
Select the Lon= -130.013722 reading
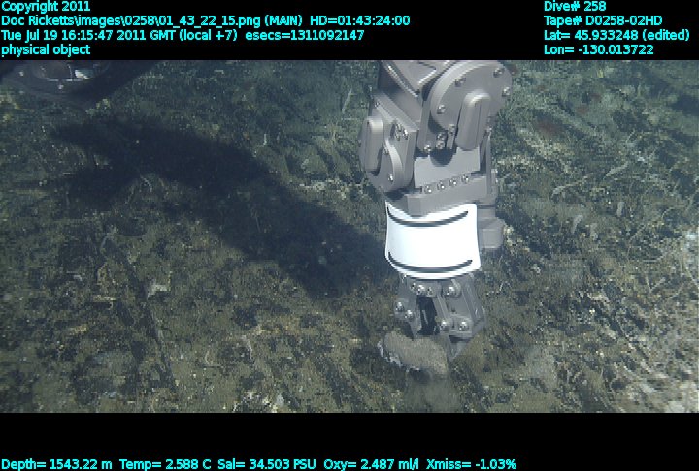coord(599,49)
